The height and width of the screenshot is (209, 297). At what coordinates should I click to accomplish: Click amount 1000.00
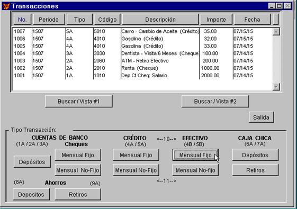coord(210,68)
